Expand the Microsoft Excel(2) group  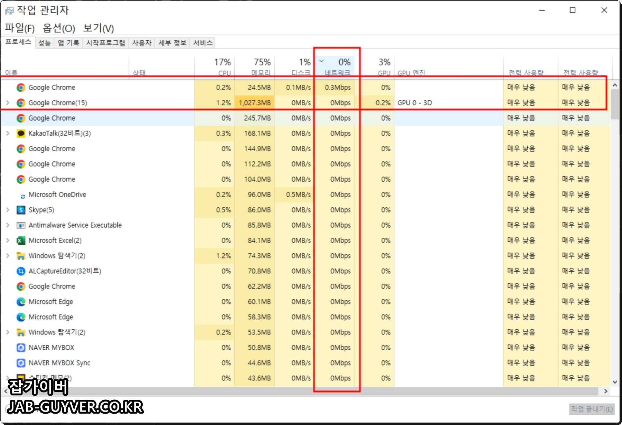click(8, 240)
